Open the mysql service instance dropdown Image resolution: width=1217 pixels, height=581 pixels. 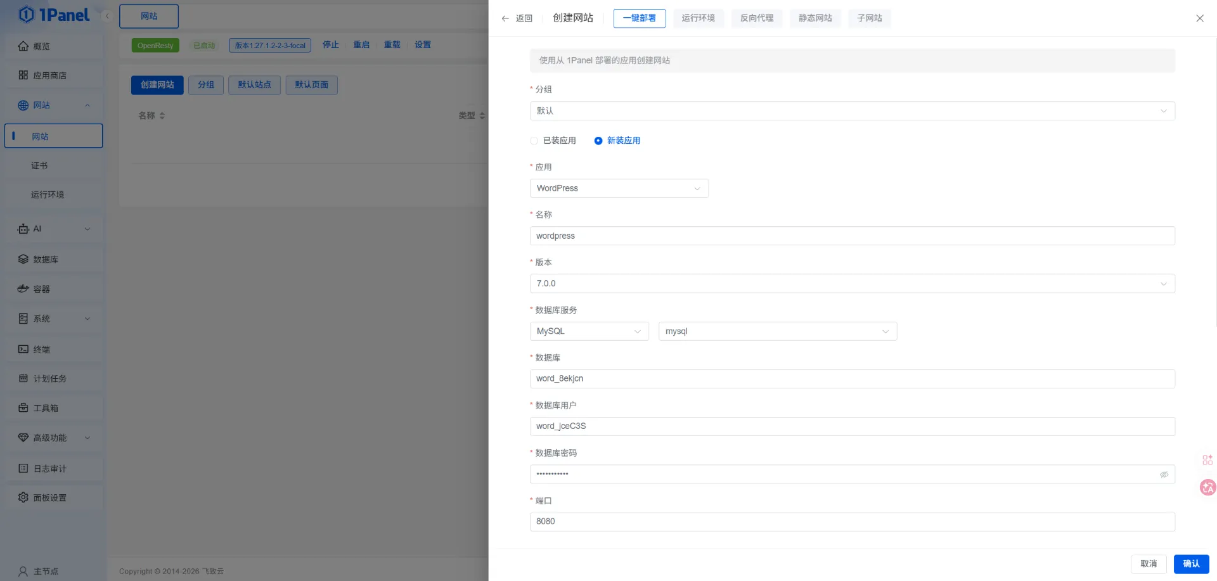tap(778, 331)
